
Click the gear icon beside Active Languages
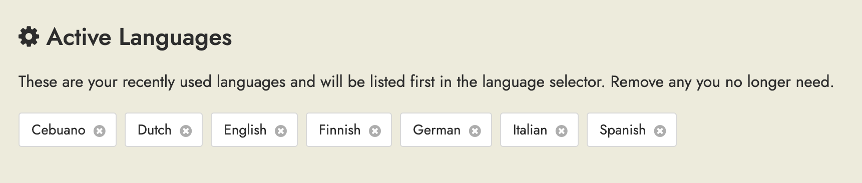[29, 37]
